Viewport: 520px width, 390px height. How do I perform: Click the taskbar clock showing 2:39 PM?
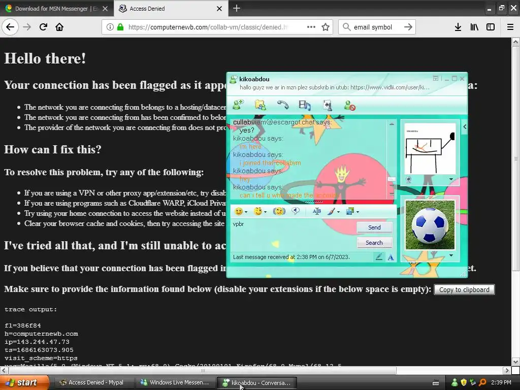pyautogui.click(x=501, y=382)
